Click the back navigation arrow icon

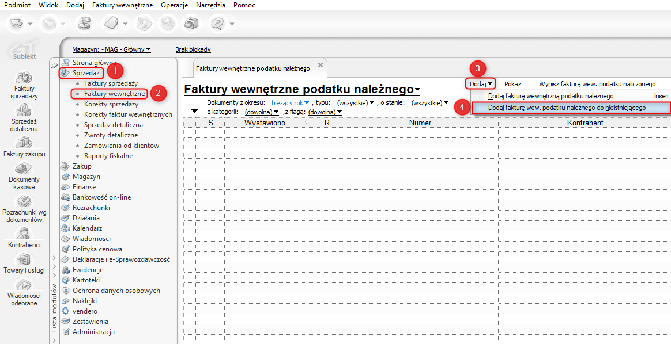tap(17, 24)
